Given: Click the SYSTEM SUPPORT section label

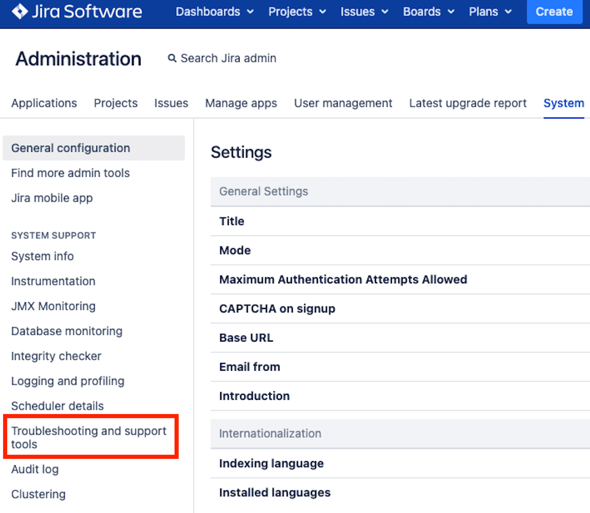Looking at the screenshot, I should click(x=54, y=235).
